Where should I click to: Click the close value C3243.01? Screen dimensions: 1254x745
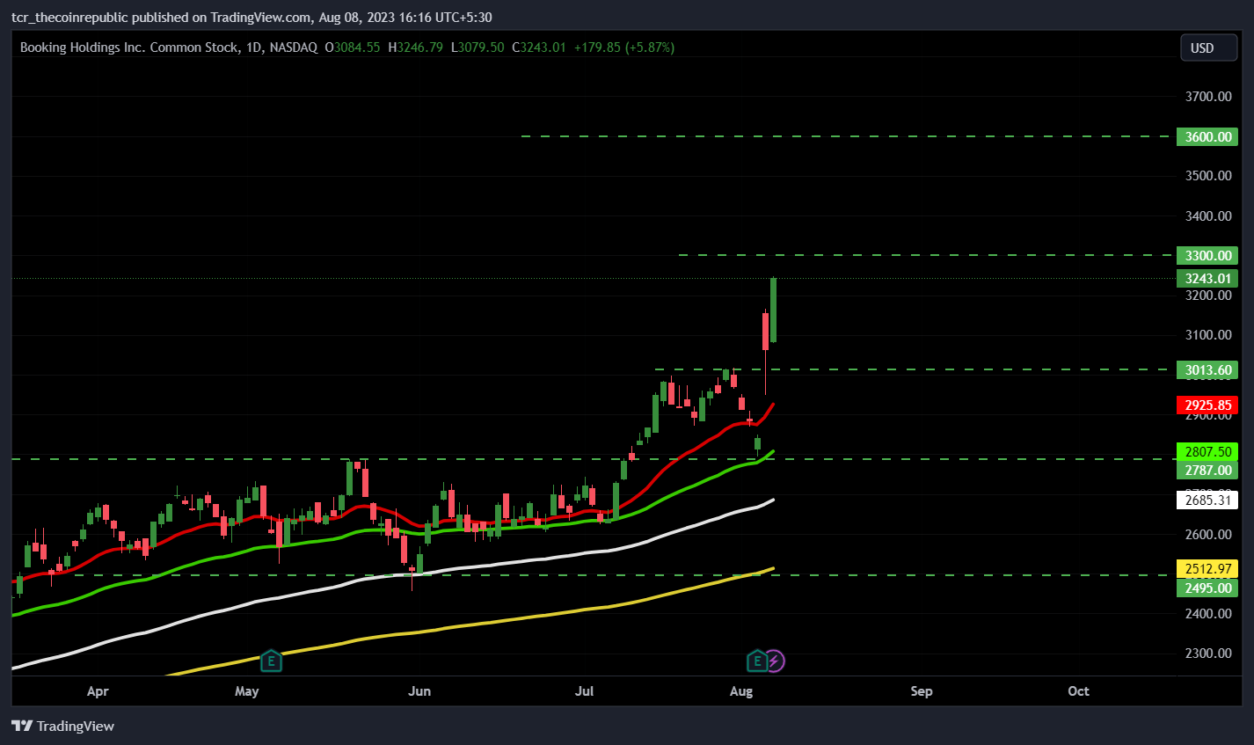tap(539, 47)
